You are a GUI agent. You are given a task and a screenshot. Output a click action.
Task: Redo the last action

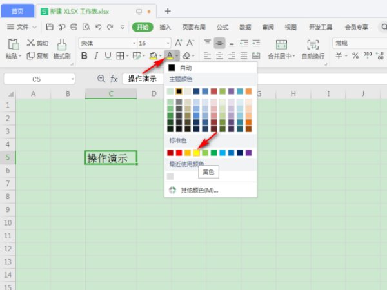[110, 27]
